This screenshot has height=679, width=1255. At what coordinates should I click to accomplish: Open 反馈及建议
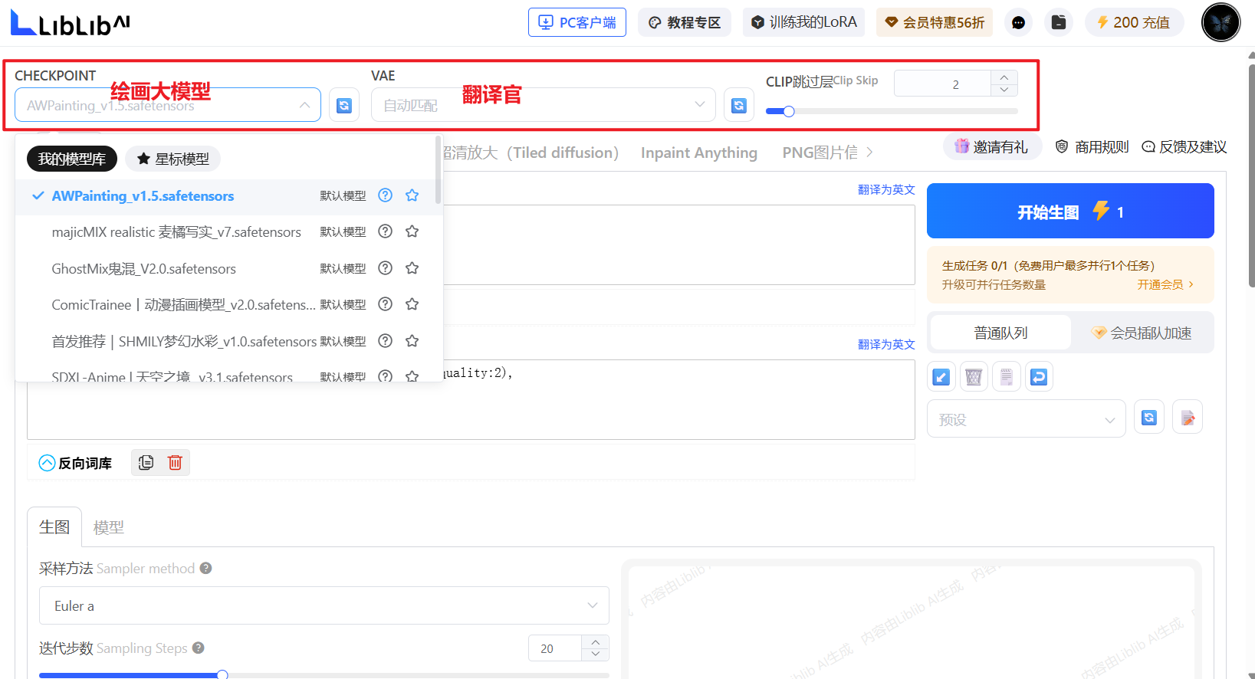(1184, 146)
